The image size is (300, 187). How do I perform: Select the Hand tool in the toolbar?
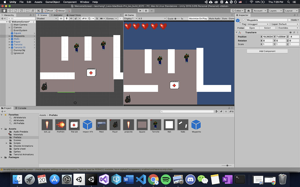coord(4,11)
